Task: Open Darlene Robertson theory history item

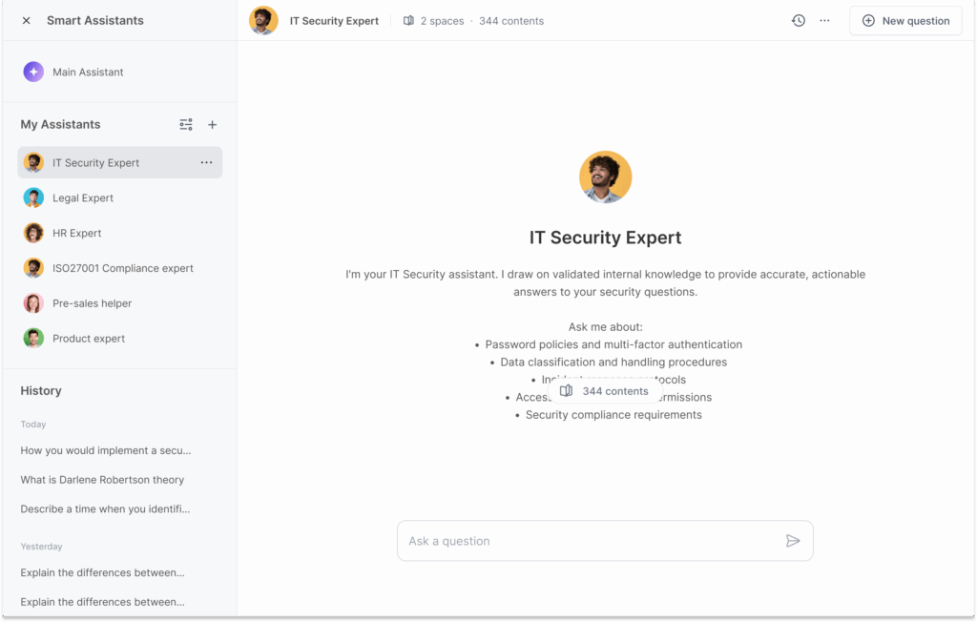Action: (x=102, y=480)
